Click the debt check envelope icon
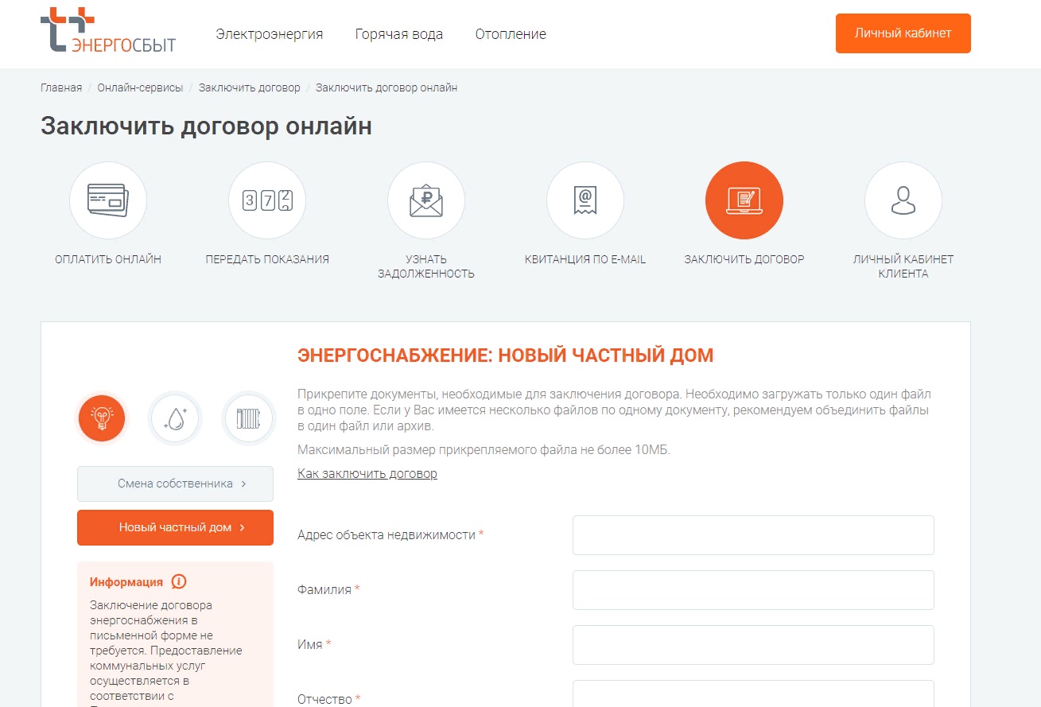1041x707 pixels. 426,200
